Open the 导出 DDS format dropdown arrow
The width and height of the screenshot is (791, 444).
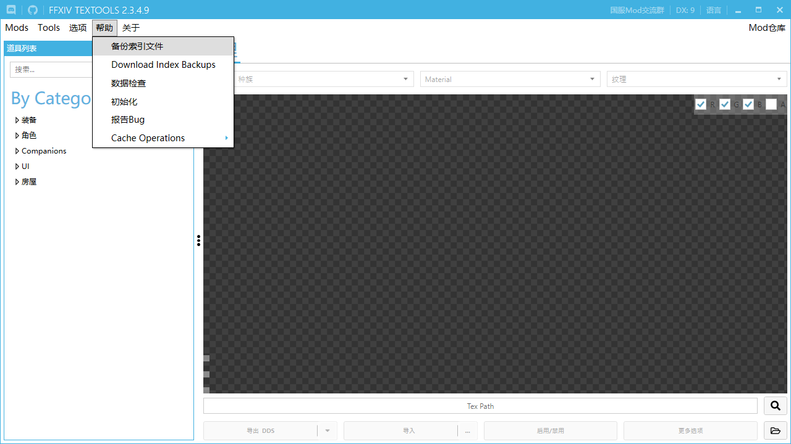[x=328, y=430]
